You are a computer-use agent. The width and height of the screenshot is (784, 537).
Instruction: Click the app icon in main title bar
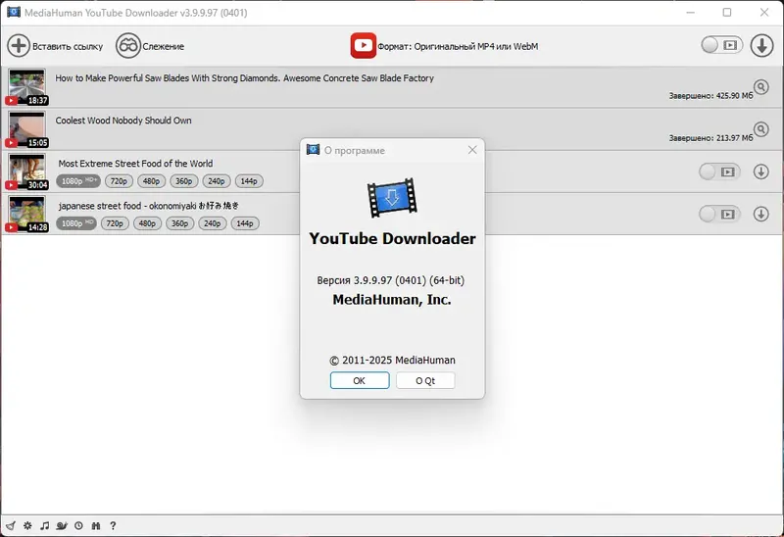coord(14,12)
